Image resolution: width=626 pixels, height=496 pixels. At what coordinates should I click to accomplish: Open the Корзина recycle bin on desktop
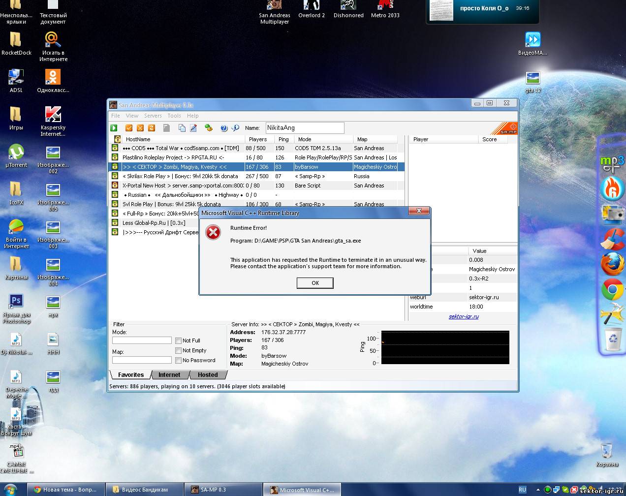coord(607,455)
